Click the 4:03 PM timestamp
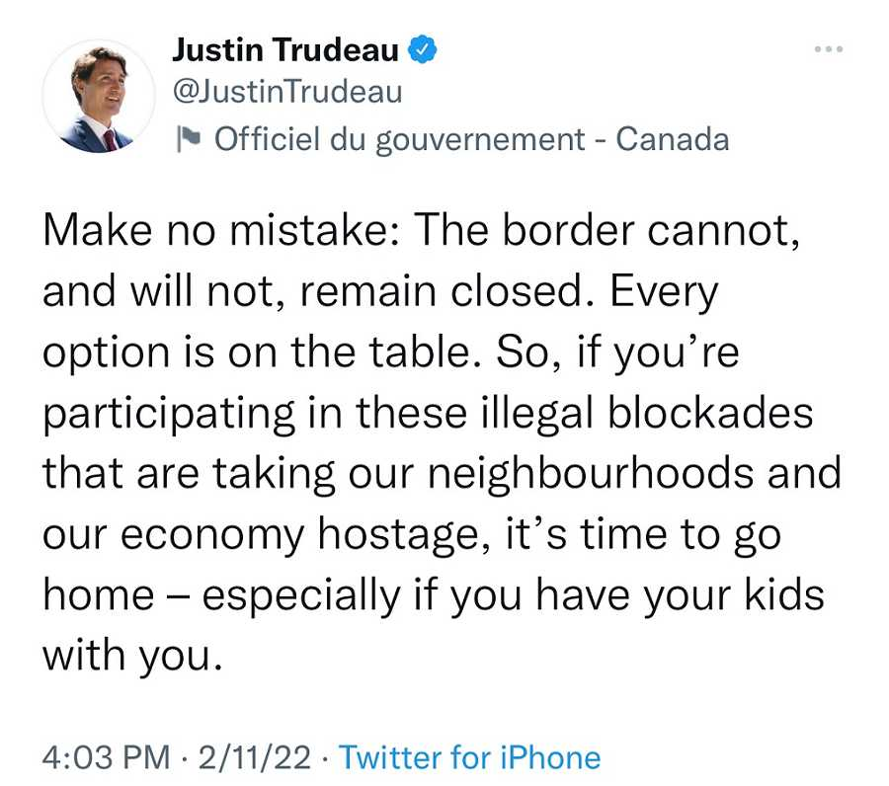Viewport: 889px width, 786px height. pos(107,757)
